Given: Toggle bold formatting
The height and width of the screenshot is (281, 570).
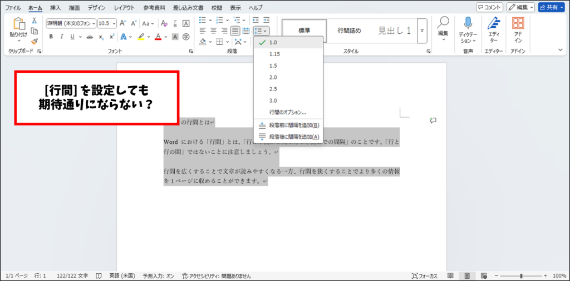Looking at the screenshot, I should 51,37.
